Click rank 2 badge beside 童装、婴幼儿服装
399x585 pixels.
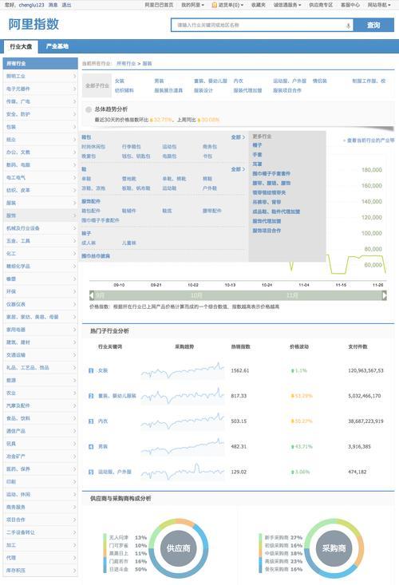pyautogui.click(x=91, y=396)
